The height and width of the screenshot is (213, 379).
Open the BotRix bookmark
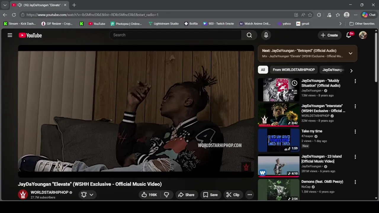[191, 24]
